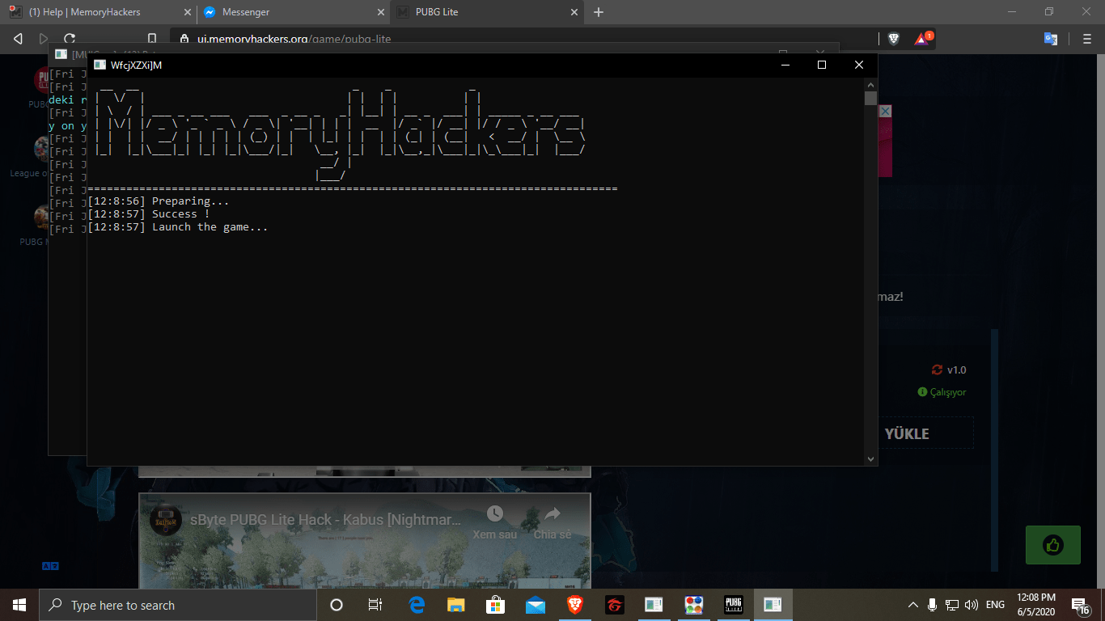The width and height of the screenshot is (1105, 621).
Task: Switch to the Help | MemoryHackers tab
Action: [x=97, y=12]
